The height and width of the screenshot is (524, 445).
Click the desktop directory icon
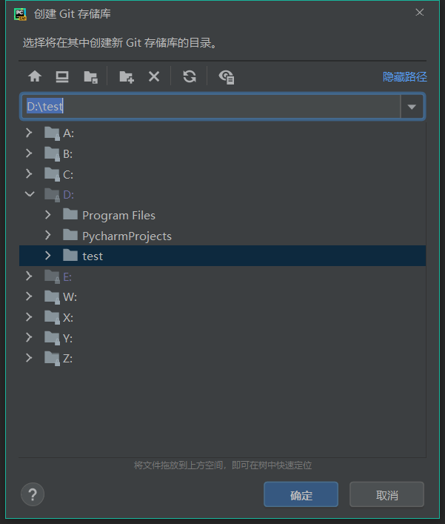62,76
